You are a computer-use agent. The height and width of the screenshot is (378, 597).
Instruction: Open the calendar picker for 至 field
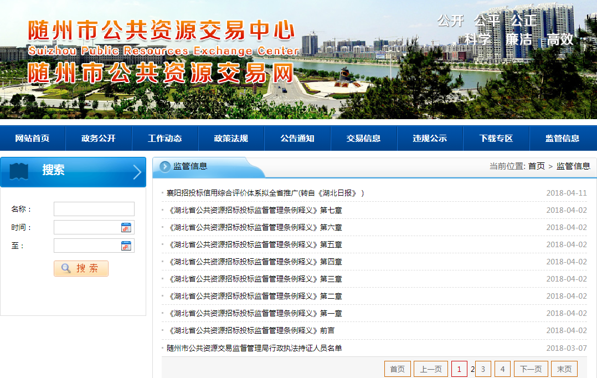(x=126, y=246)
